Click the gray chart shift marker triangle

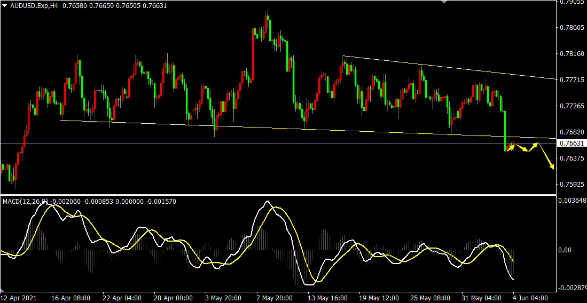coord(443,2)
